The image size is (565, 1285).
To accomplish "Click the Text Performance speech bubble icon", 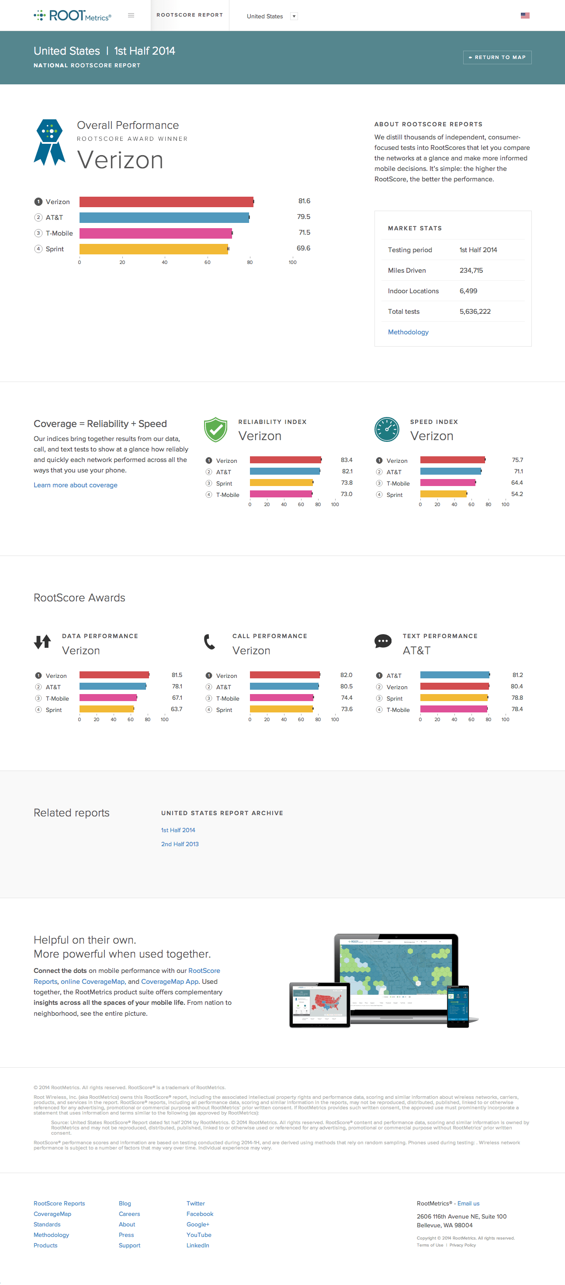I will pyautogui.click(x=382, y=642).
